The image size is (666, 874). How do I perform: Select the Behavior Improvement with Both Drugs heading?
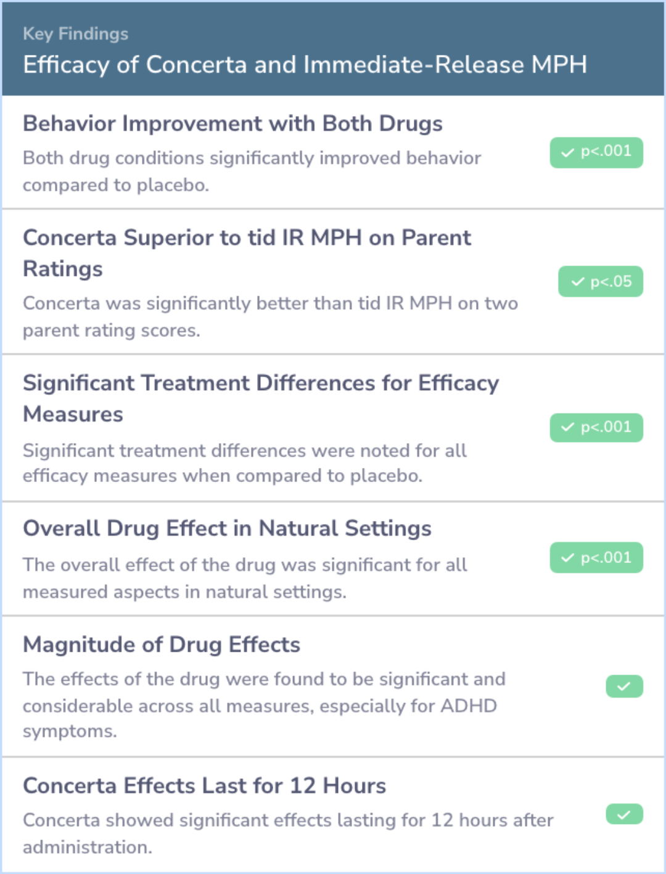tap(232, 123)
